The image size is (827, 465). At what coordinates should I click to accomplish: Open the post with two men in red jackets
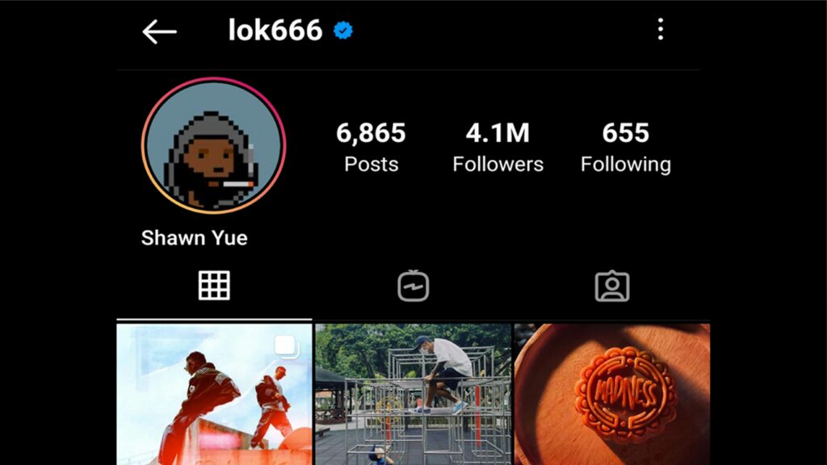[x=214, y=394]
